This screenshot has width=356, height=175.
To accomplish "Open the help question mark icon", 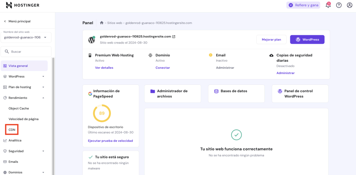I will [x=339, y=5].
